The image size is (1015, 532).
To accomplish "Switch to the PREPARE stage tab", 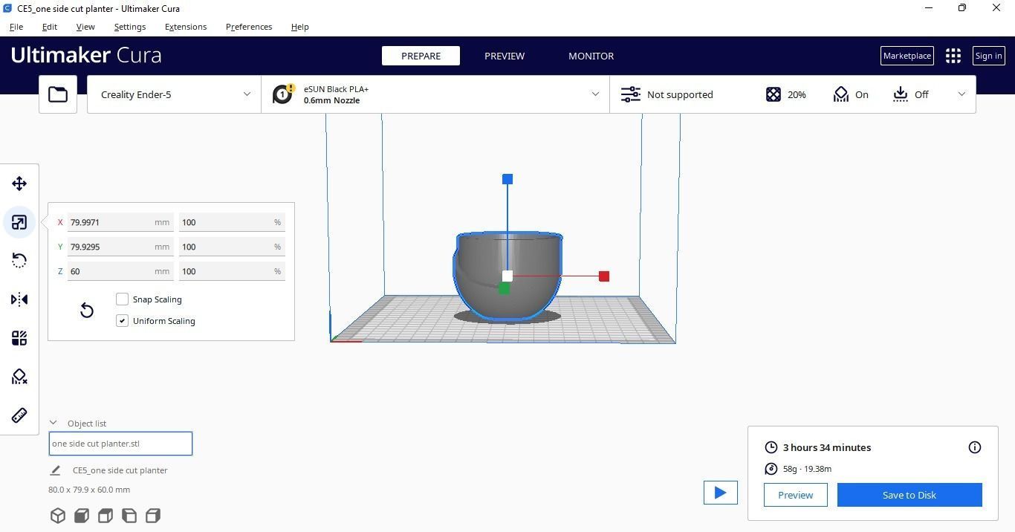I will click(421, 56).
